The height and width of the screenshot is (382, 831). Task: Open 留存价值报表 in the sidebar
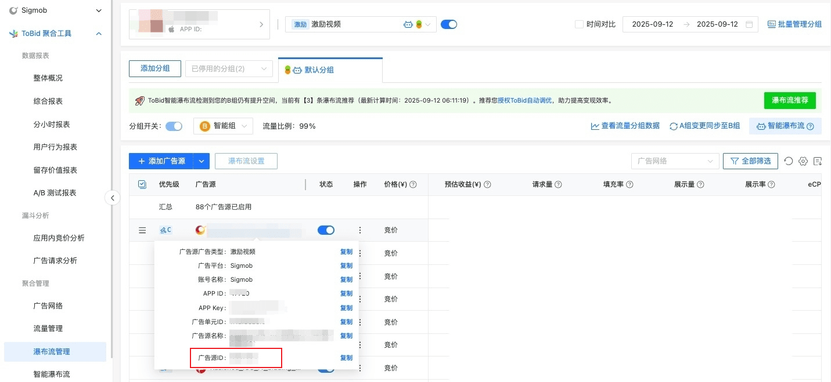pos(55,170)
